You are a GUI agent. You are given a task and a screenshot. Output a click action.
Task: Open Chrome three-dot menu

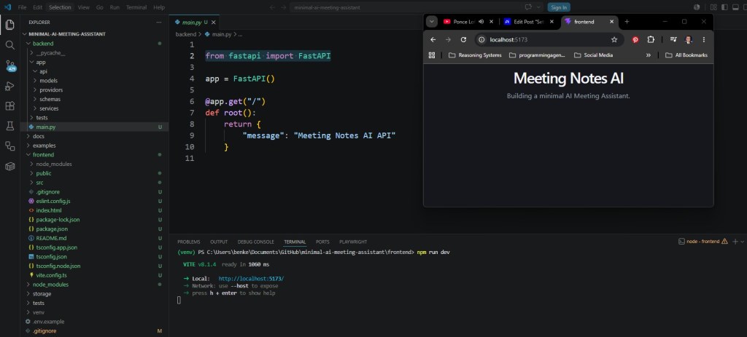[704, 40]
